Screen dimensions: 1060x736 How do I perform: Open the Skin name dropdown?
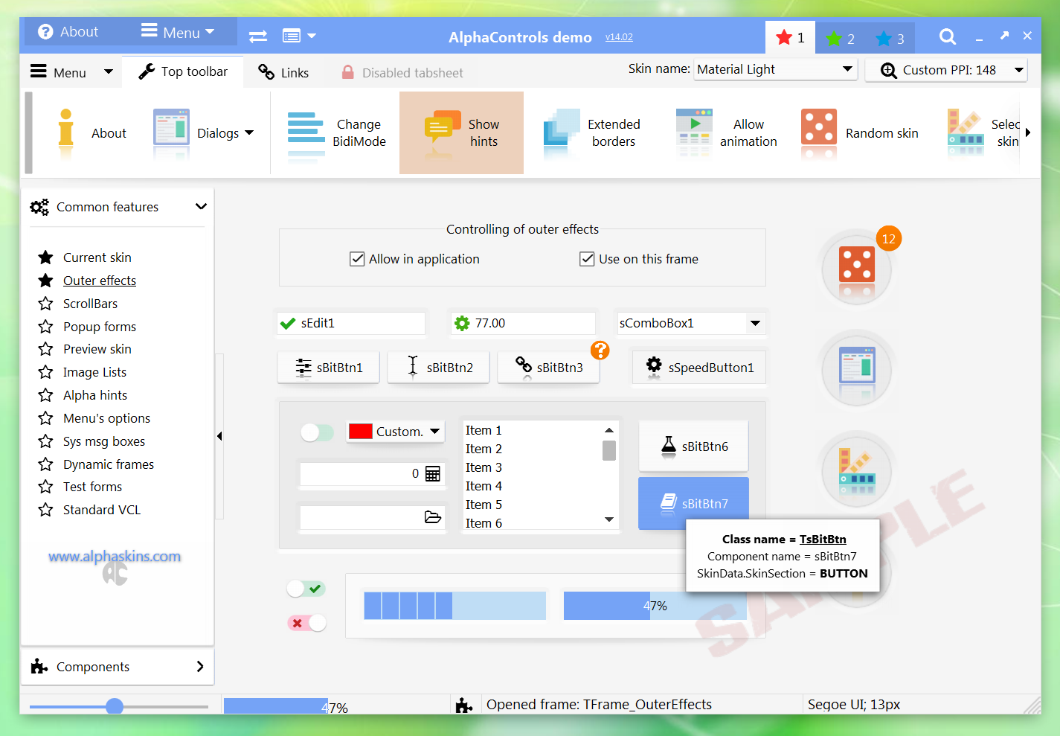coord(847,69)
